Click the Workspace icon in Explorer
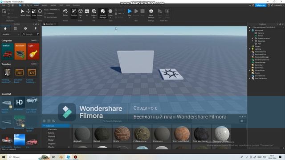This screenshot has height=160, width=285. (x=253, y=30)
